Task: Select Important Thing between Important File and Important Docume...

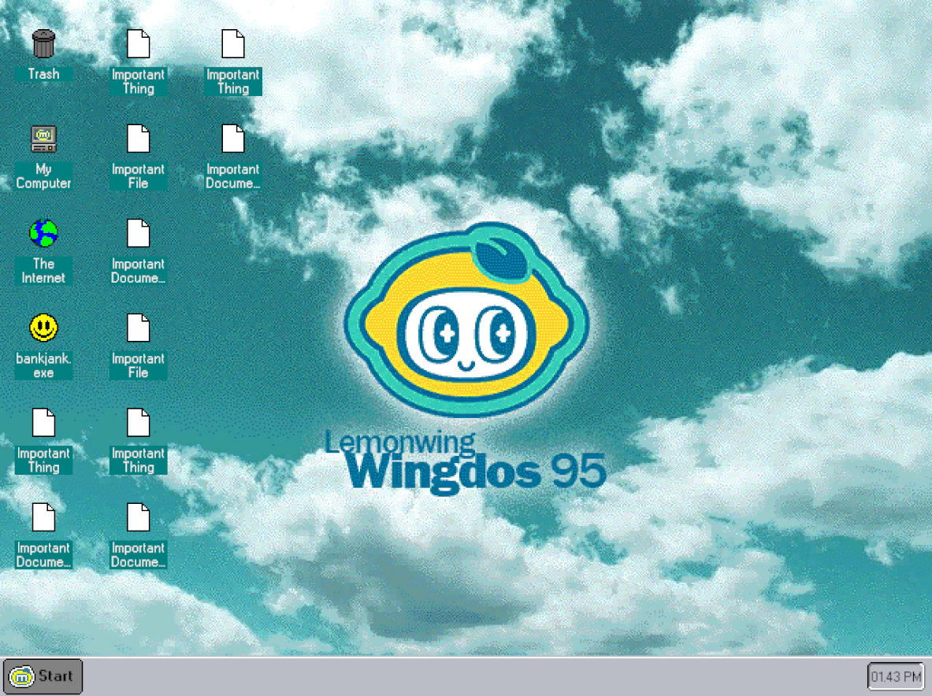Action: (138, 441)
